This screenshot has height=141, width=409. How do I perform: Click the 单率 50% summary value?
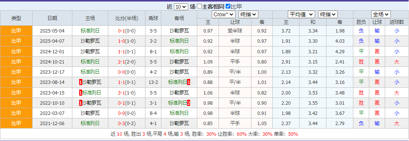tap(293, 134)
